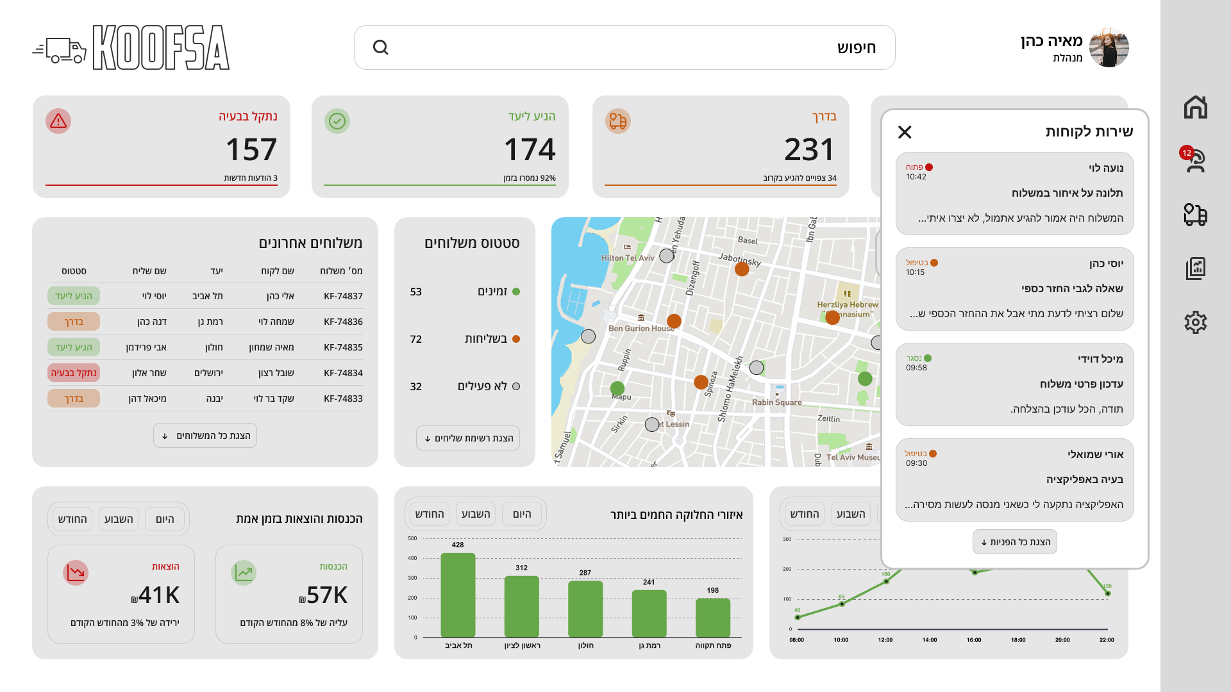Close the שירות לקוחות panel
This screenshot has height=692, width=1231.
pyautogui.click(x=905, y=132)
